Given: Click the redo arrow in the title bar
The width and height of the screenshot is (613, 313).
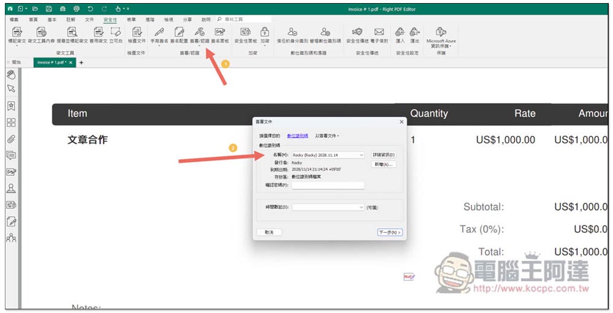Looking at the screenshot, I should 104,9.
